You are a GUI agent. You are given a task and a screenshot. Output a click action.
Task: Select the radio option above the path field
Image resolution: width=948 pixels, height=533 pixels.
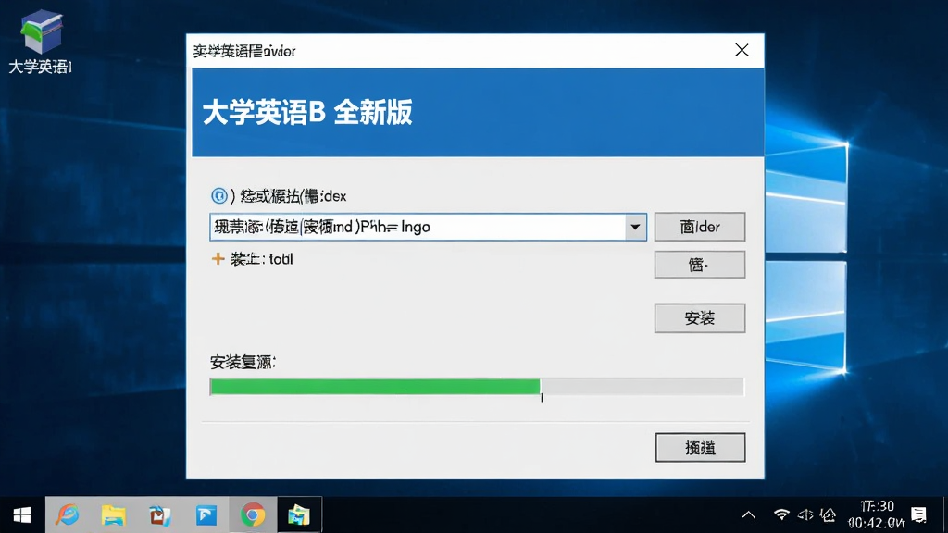coord(218,196)
